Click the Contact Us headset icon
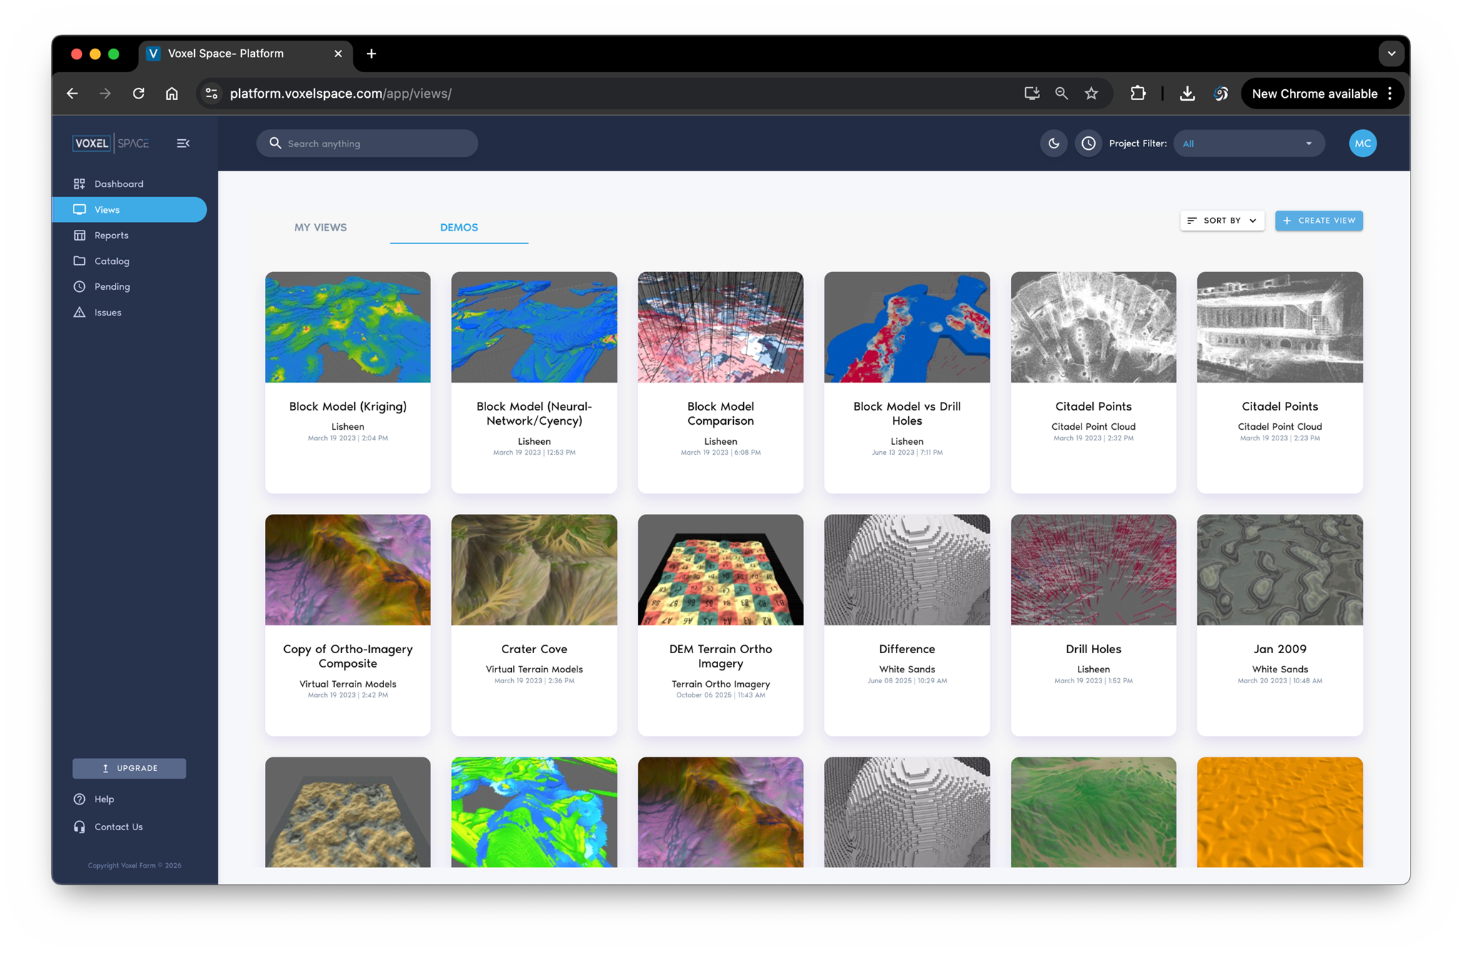Viewport: 1462px width, 953px height. tap(79, 827)
